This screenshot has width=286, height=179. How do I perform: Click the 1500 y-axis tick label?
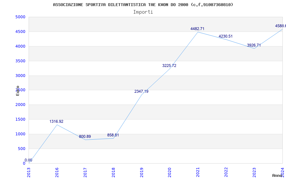click(20, 120)
